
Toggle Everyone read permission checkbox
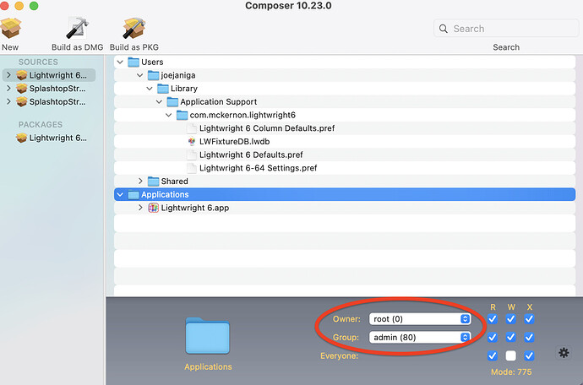pos(493,355)
